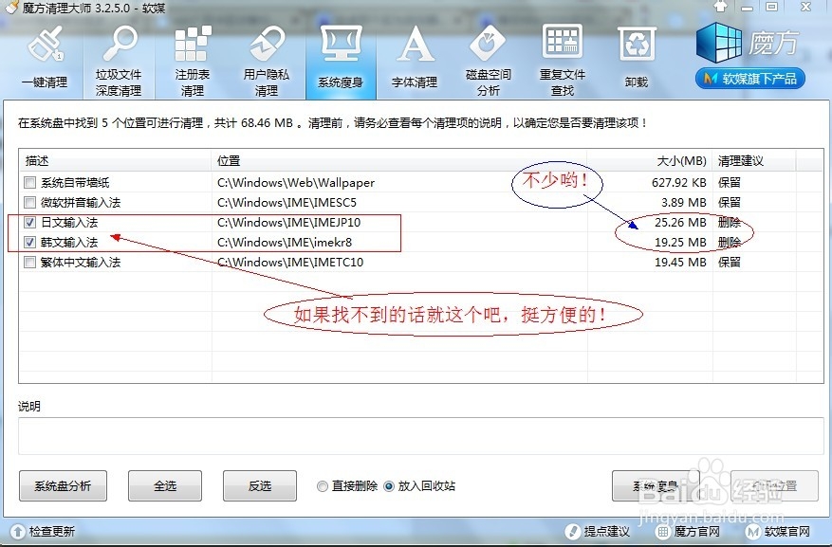The width and height of the screenshot is (832, 547).
Task: Click the 系统盘分析 button
Action: click(x=63, y=485)
